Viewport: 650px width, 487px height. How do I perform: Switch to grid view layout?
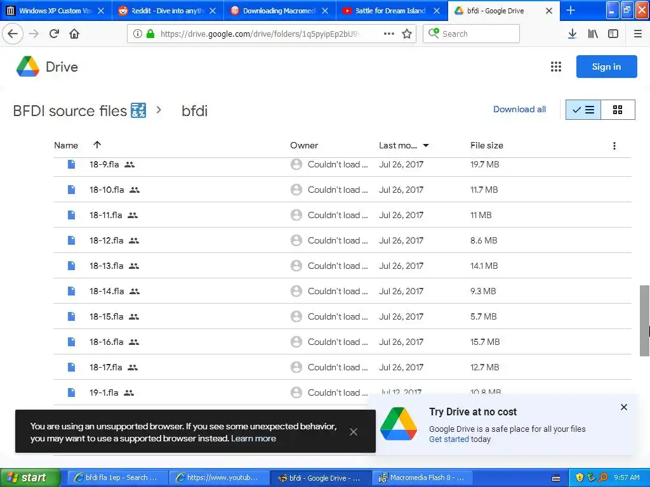click(x=618, y=110)
